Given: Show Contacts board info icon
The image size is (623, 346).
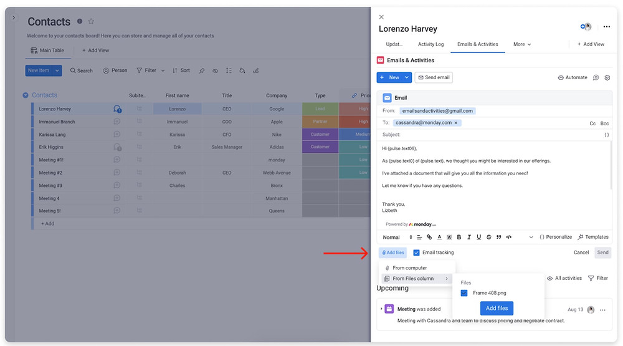Looking at the screenshot, I should click(80, 21).
